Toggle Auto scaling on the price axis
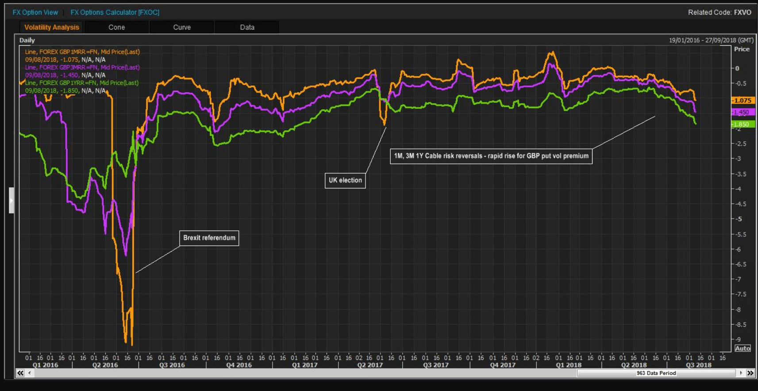Screen dimensions: 758x391 (x=742, y=348)
